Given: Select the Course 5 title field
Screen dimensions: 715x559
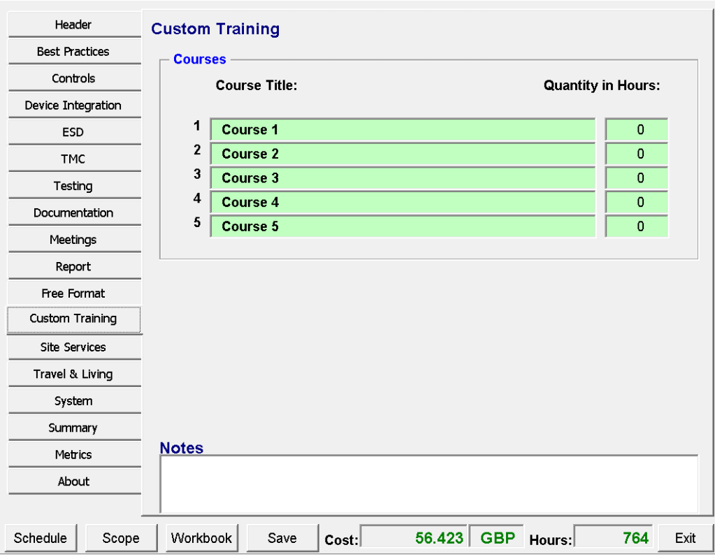Looking at the screenshot, I should pyautogui.click(x=403, y=226).
